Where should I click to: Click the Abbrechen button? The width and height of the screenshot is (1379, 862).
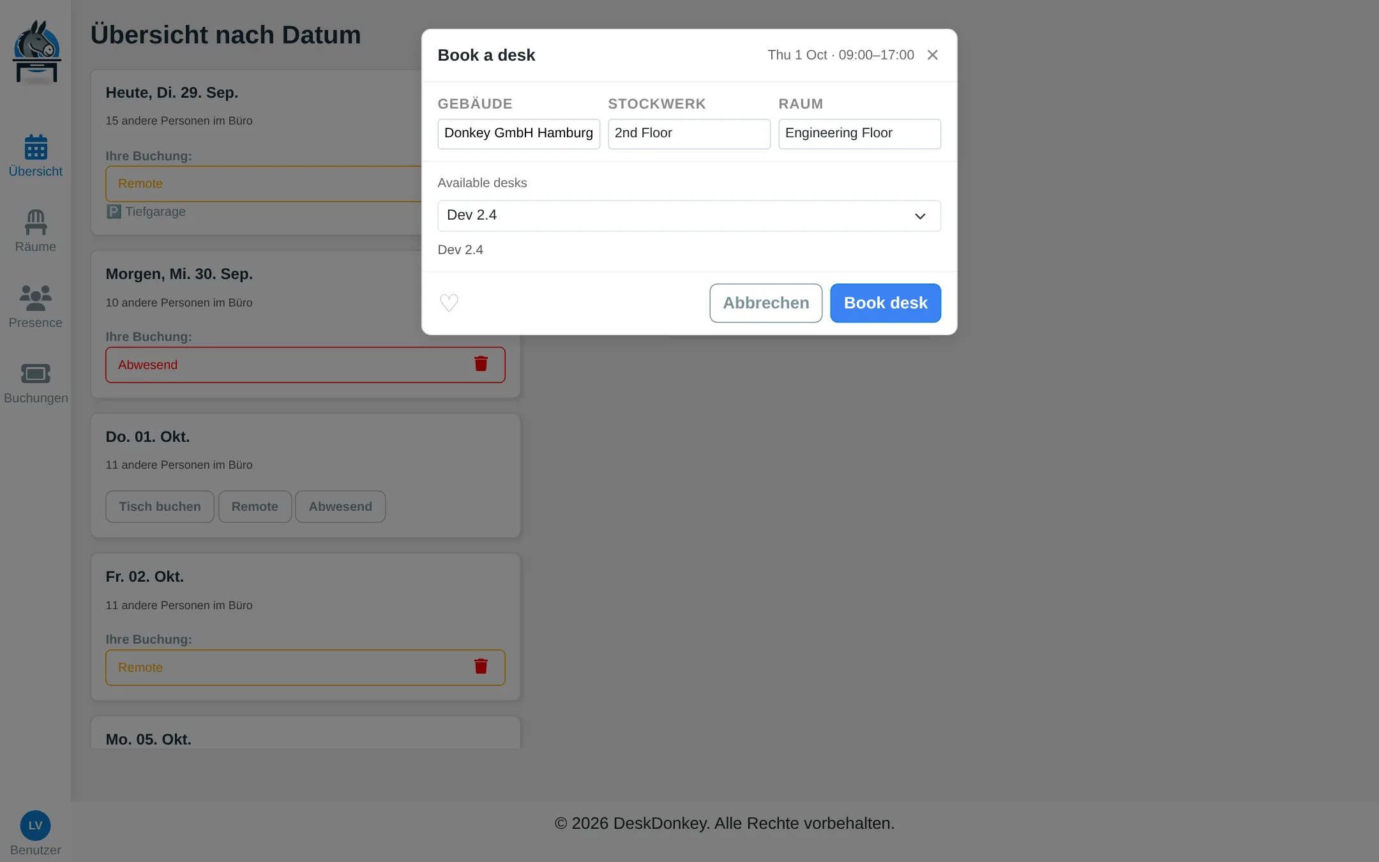[x=765, y=303]
